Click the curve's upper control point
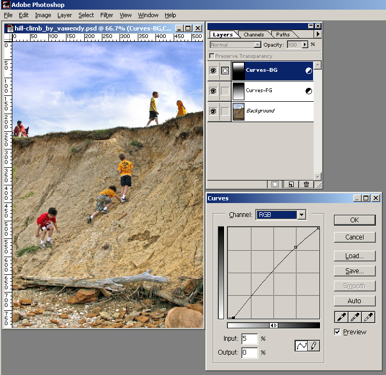The image size is (386, 375). point(295,247)
